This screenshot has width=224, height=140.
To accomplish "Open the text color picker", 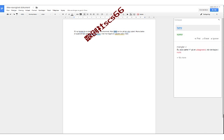I will (x=72, y=14).
